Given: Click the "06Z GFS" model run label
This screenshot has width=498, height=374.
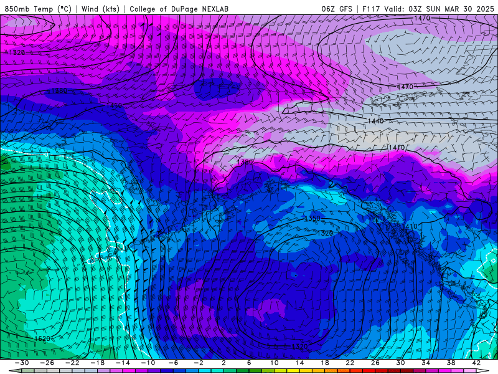Looking at the screenshot, I should tap(337, 9).
